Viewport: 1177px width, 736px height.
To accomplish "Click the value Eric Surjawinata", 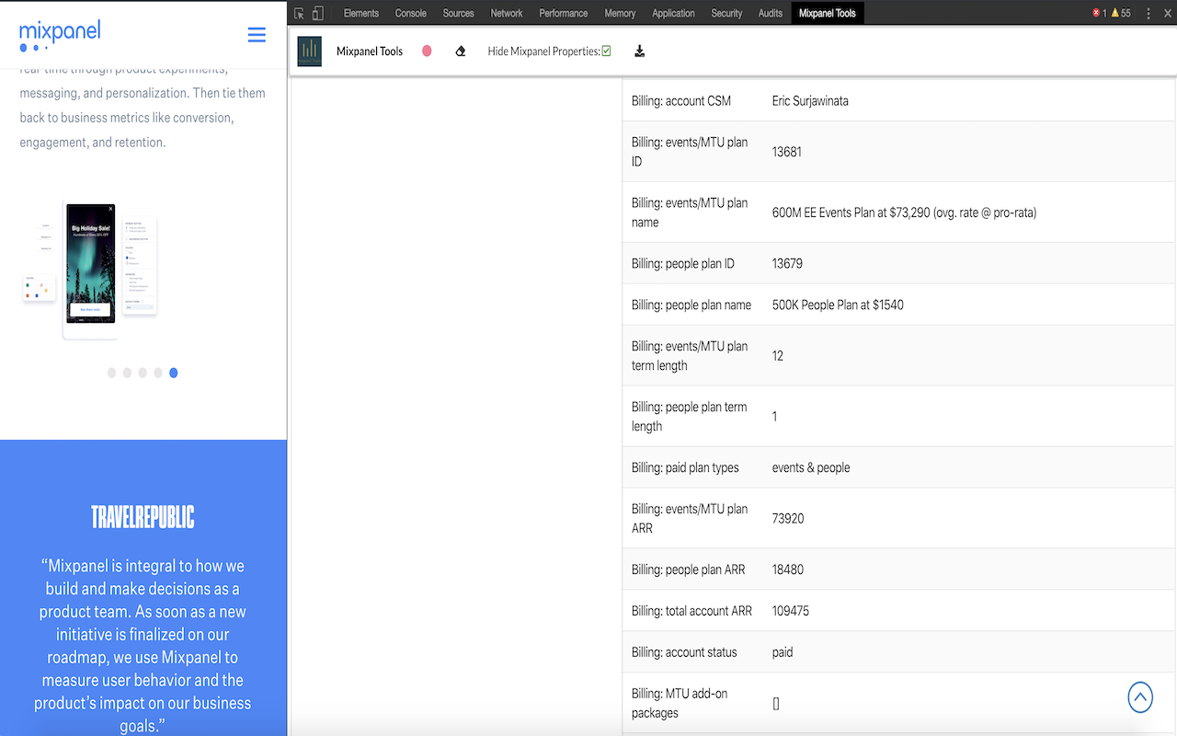I will tap(810, 101).
